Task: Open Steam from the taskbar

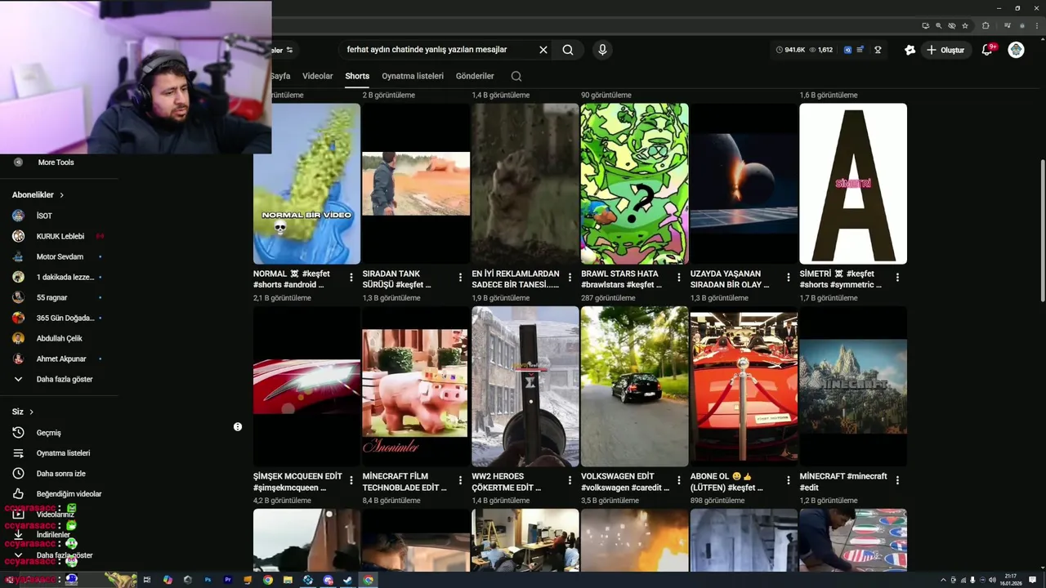Action: (348, 580)
